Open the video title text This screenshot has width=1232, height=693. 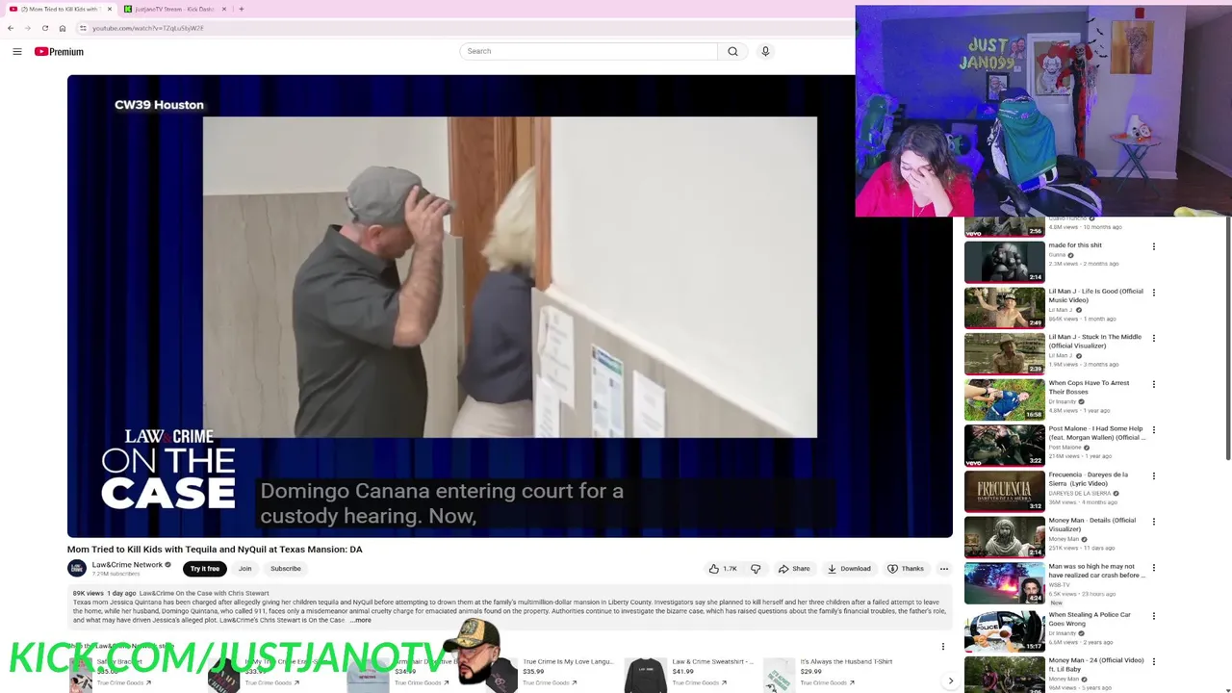(x=215, y=550)
